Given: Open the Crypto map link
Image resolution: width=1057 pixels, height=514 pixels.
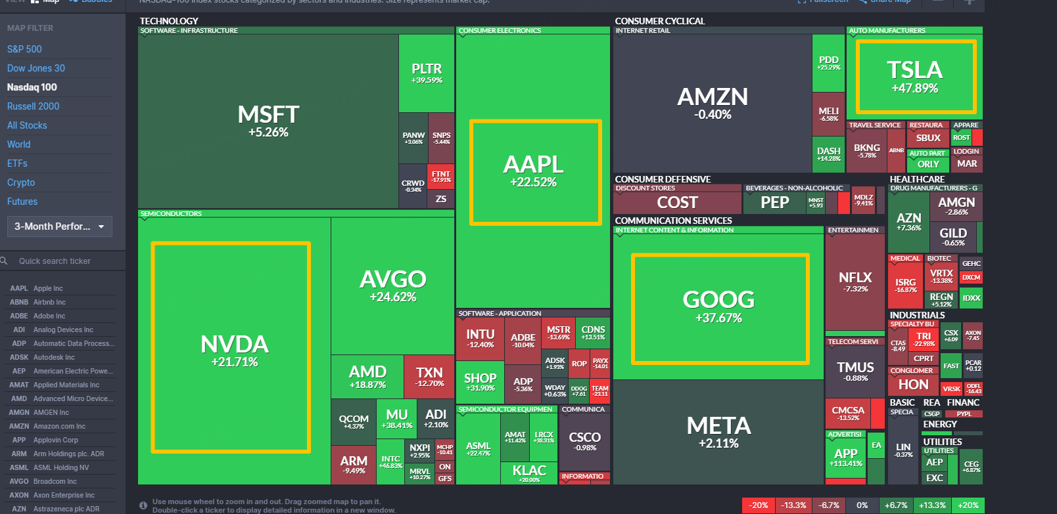Looking at the screenshot, I should (x=21, y=182).
